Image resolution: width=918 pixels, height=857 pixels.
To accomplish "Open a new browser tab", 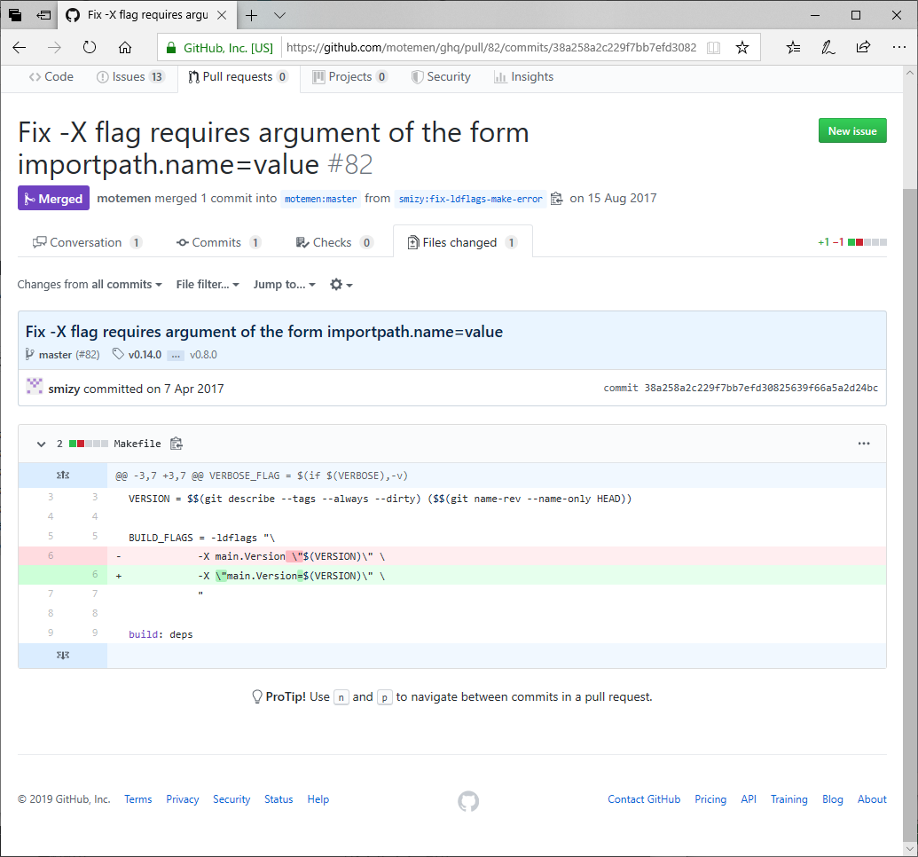I will click(251, 15).
